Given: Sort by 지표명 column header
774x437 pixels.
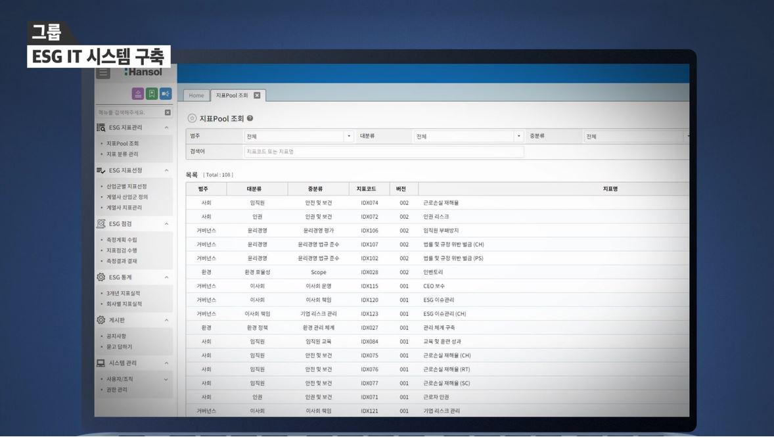Looking at the screenshot, I should (554, 189).
